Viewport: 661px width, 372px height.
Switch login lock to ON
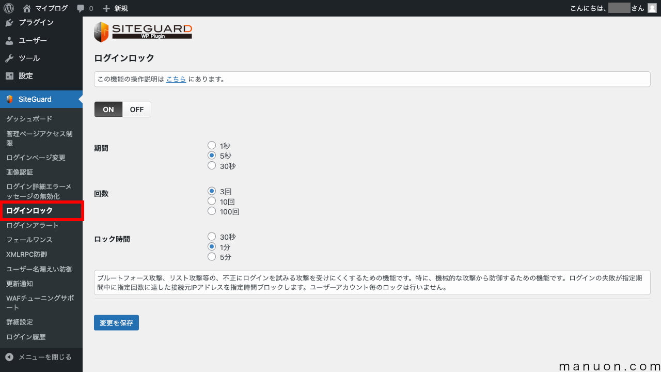[x=108, y=110]
